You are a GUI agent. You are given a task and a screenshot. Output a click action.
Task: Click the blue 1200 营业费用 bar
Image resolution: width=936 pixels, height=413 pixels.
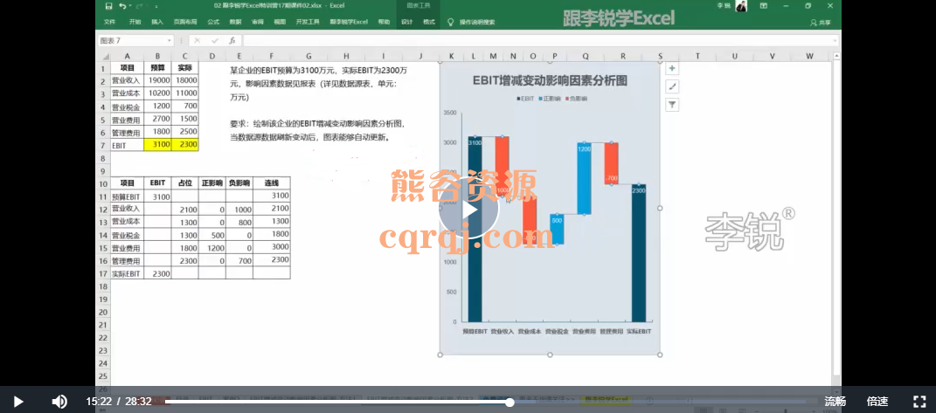click(584, 178)
